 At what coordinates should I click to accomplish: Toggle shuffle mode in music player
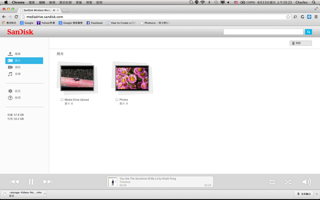click(x=288, y=182)
